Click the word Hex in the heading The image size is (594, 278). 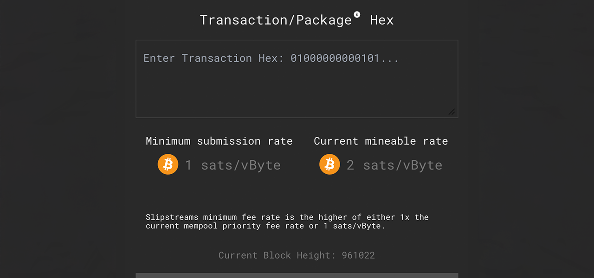pyautogui.click(x=382, y=20)
